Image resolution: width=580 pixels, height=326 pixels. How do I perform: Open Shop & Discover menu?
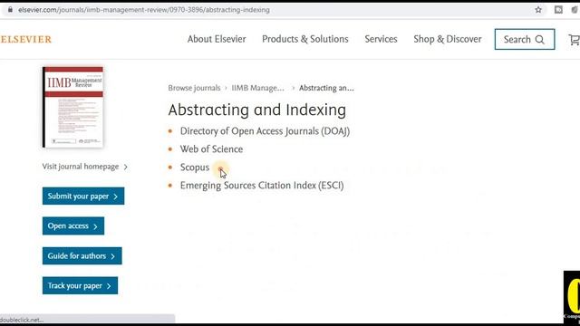coord(448,39)
